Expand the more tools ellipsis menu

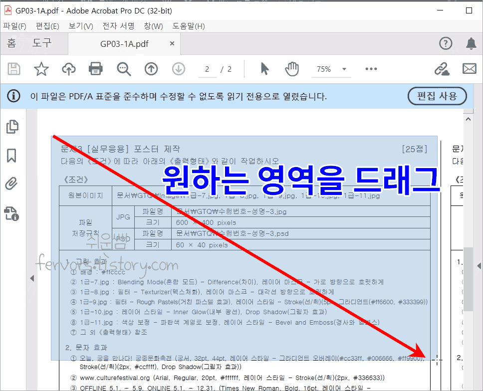click(x=371, y=69)
